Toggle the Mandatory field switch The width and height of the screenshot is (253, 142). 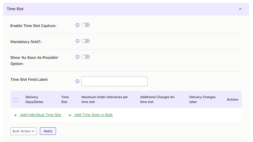[85, 41]
